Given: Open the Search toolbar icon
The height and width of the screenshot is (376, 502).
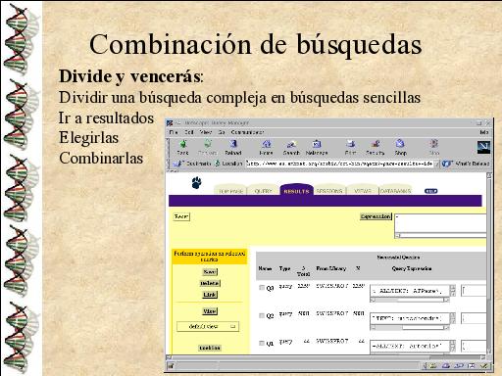Looking at the screenshot, I should point(291,144).
